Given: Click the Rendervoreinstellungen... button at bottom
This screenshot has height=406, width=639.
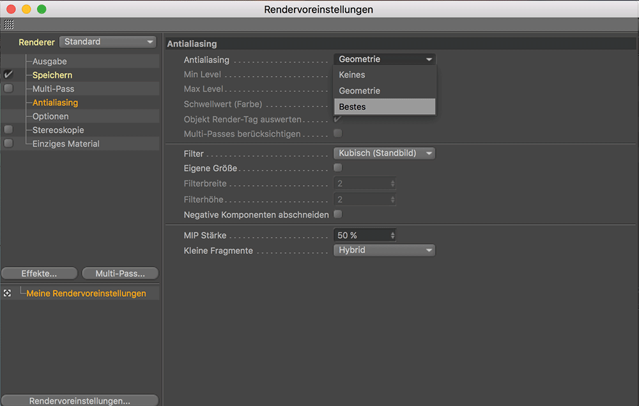Looking at the screenshot, I should pos(80,401).
